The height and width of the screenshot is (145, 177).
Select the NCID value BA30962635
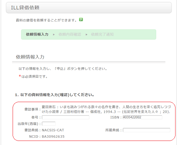click(53, 136)
